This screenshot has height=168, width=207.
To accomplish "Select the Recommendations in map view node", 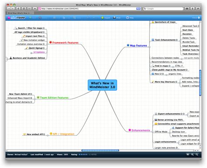I will coord(167,62).
